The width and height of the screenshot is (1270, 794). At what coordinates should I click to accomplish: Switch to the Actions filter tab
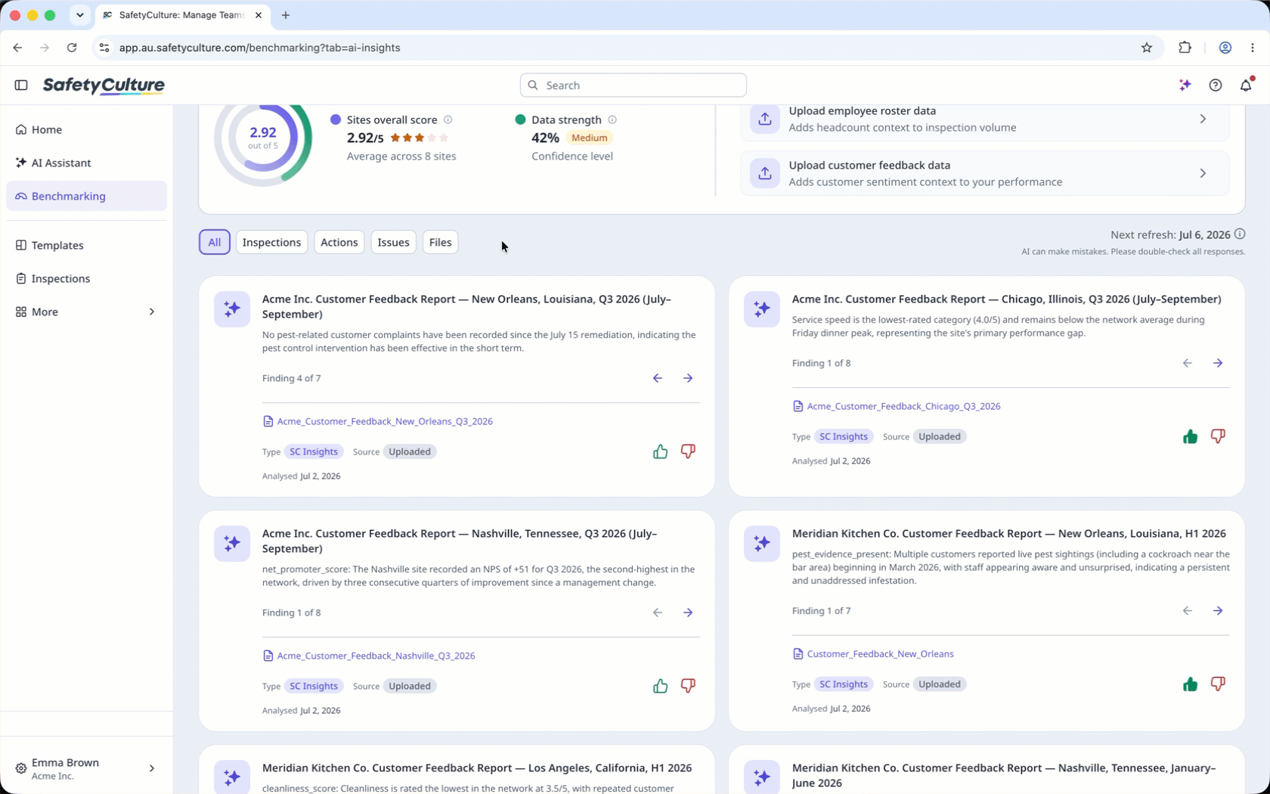tap(339, 242)
